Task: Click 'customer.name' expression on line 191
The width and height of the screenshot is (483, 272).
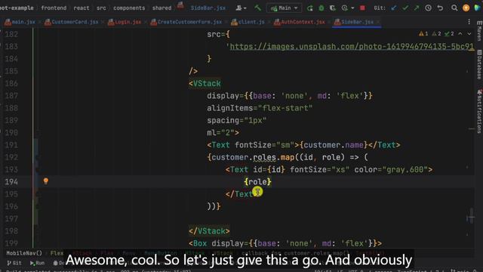Action: 334,145
